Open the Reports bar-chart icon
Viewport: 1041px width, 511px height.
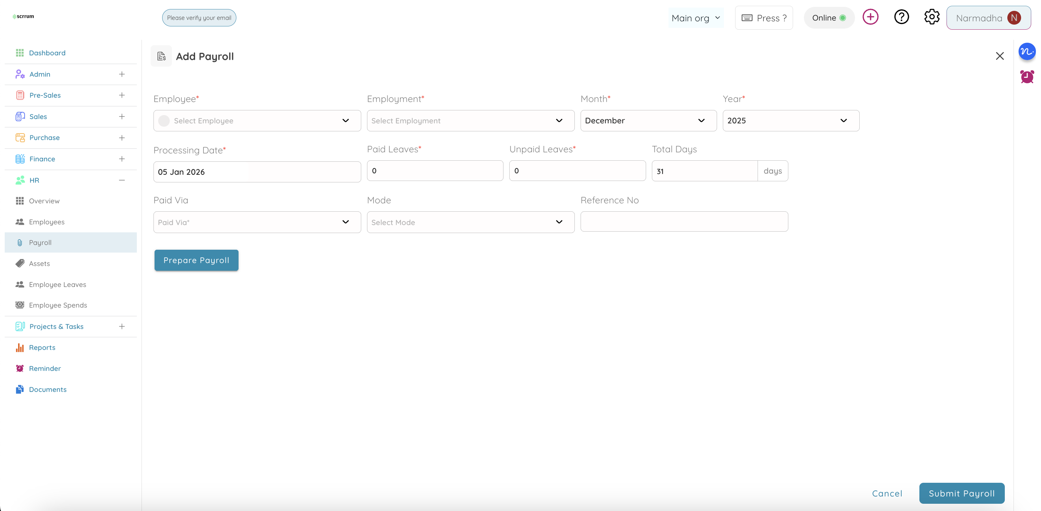pos(20,347)
